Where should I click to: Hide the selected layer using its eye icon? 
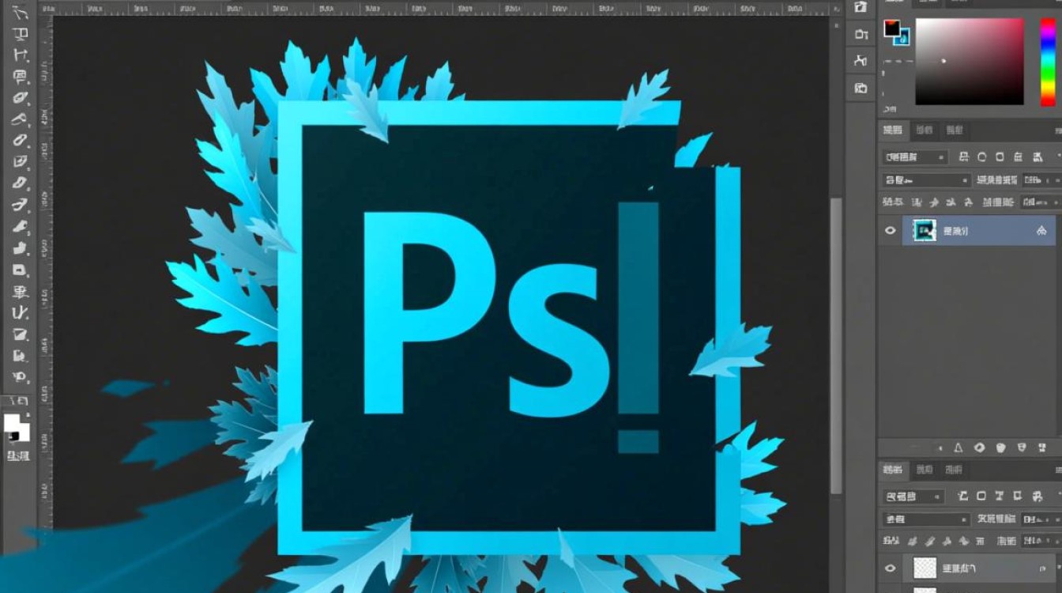(x=891, y=231)
